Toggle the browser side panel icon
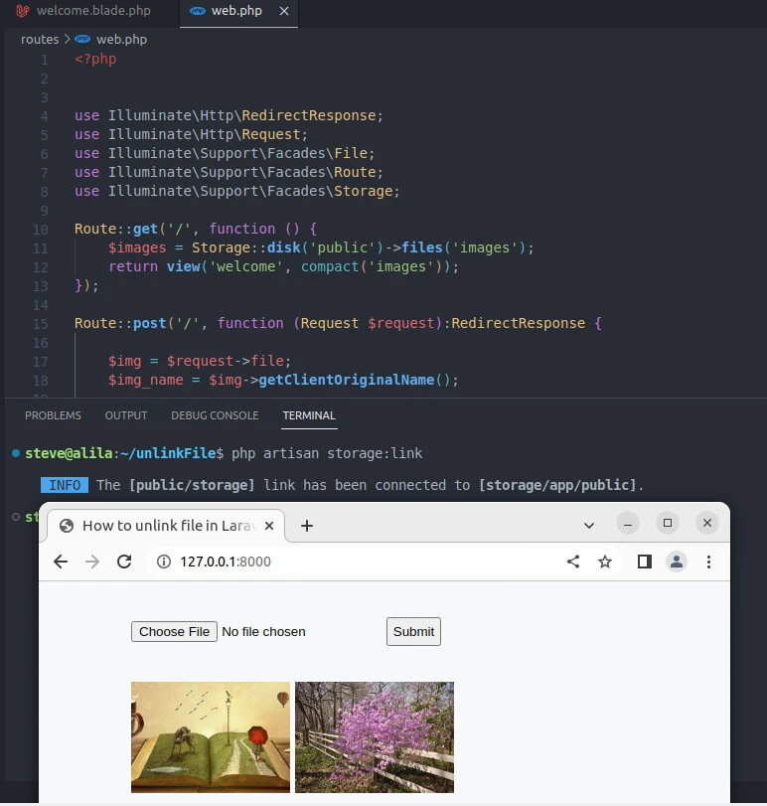Viewport: 767px width, 806px height. pos(645,562)
